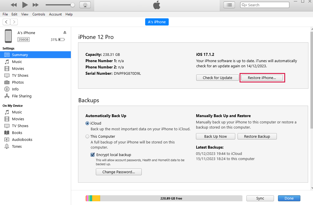This screenshot has height=205, width=313.
Task: Open the View menu
Action: point(25,14)
